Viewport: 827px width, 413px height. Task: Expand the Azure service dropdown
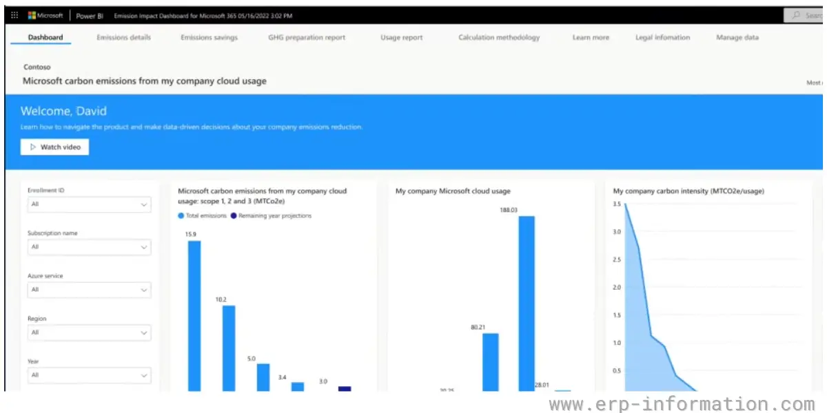[89, 290]
